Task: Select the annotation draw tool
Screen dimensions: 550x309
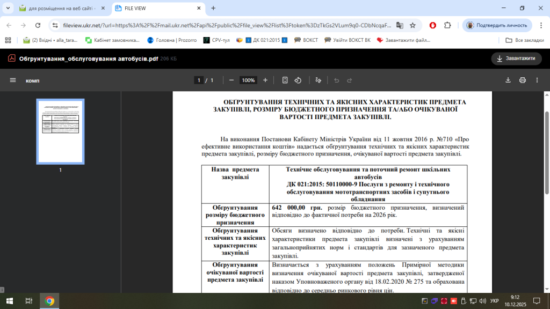Action: [x=318, y=80]
